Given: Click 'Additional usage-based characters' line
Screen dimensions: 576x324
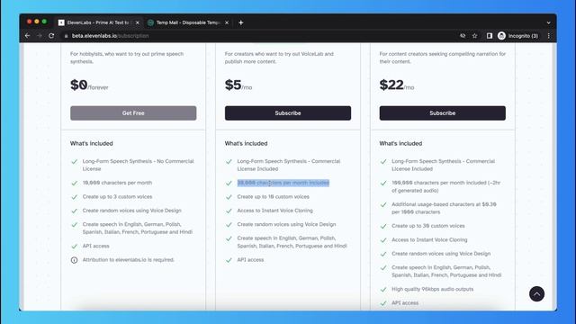Looking at the screenshot, I should point(444,208).
